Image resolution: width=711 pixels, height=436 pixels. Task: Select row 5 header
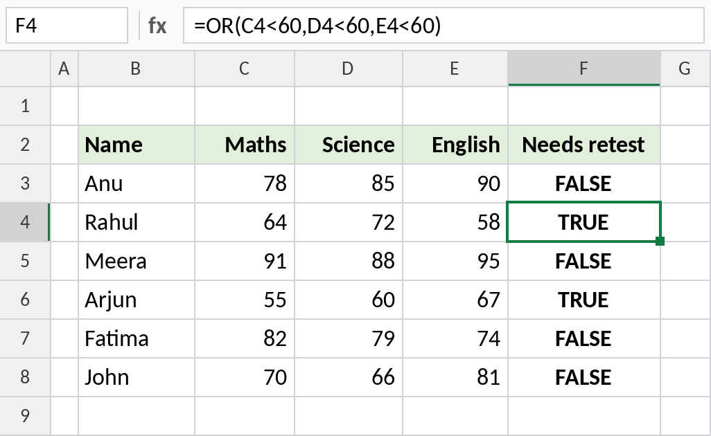[25, 261]
